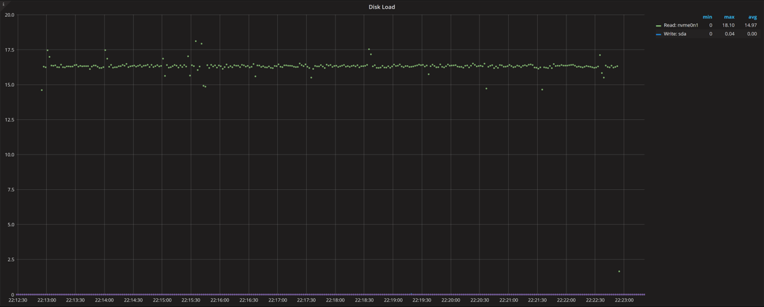Viewport: 764px width, 307px height.
Task: Sort the legend by the avg column
Action: point(752,17)
